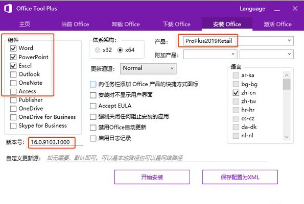Check 强制关闭任何阻止安装的应用
The height and width of the screenshot is (204, 304).
tap(93, 117)
